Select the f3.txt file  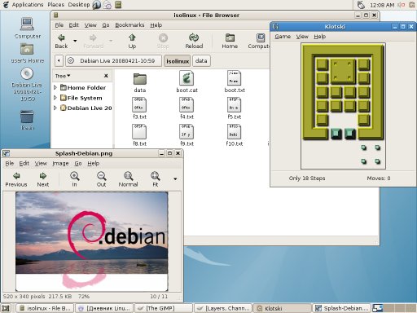tap(139, 108)
